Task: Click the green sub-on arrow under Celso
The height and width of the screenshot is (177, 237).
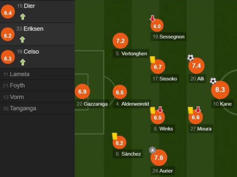Action: click(23, 62)
